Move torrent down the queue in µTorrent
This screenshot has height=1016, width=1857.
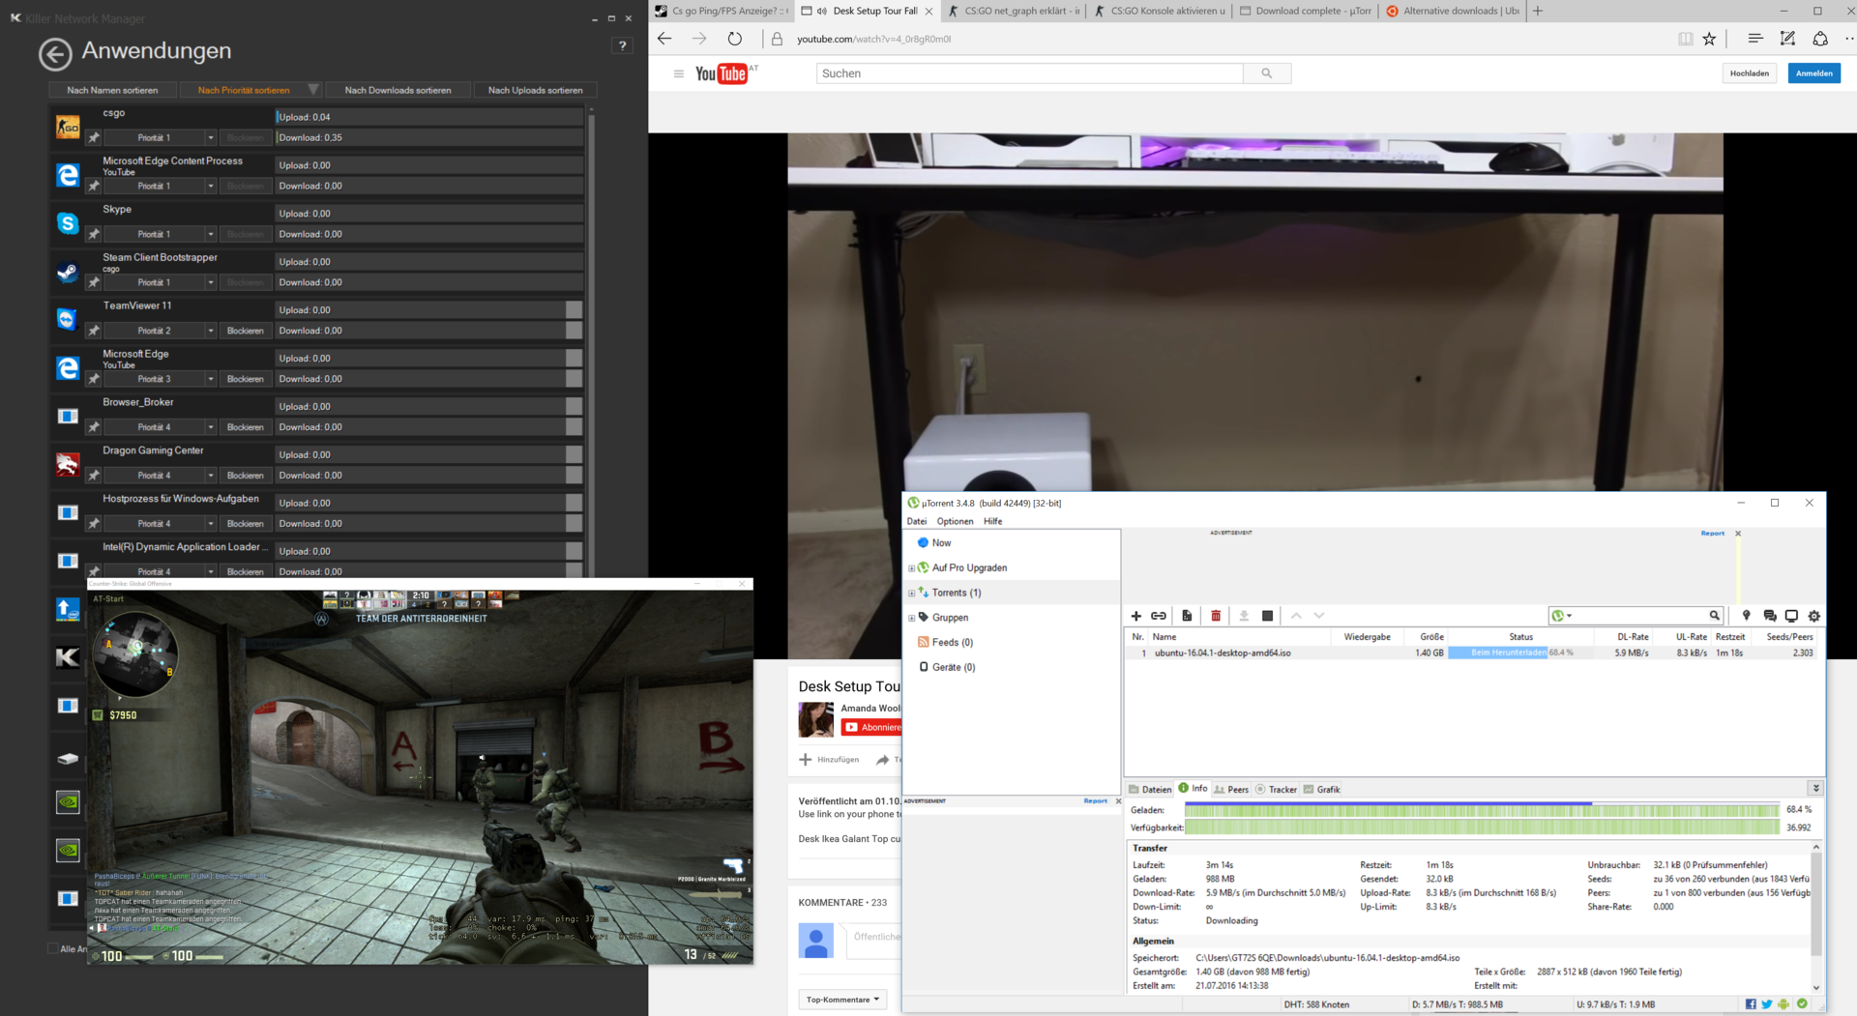point(1318,616)
